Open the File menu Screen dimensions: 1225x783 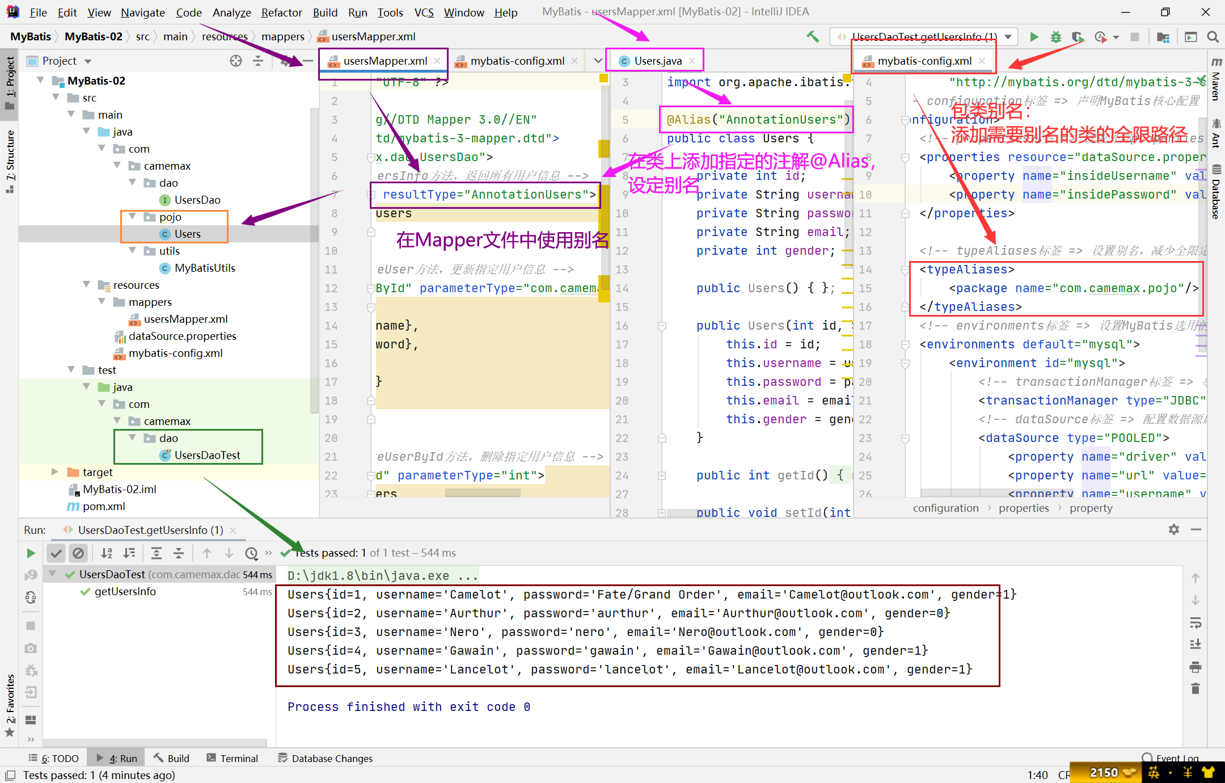point(39,12)
